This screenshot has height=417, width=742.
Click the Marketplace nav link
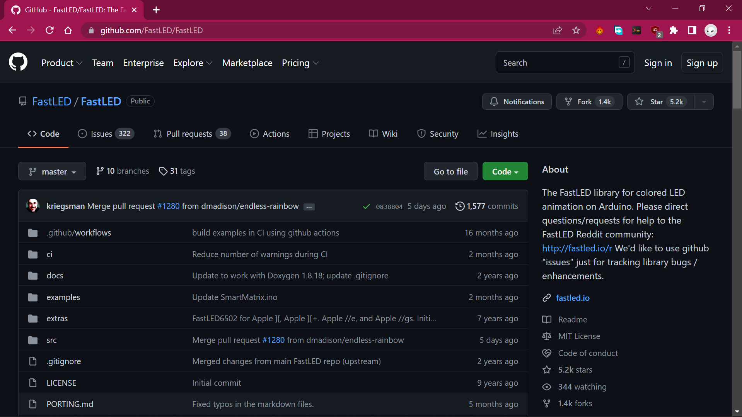tap(247, 63)
